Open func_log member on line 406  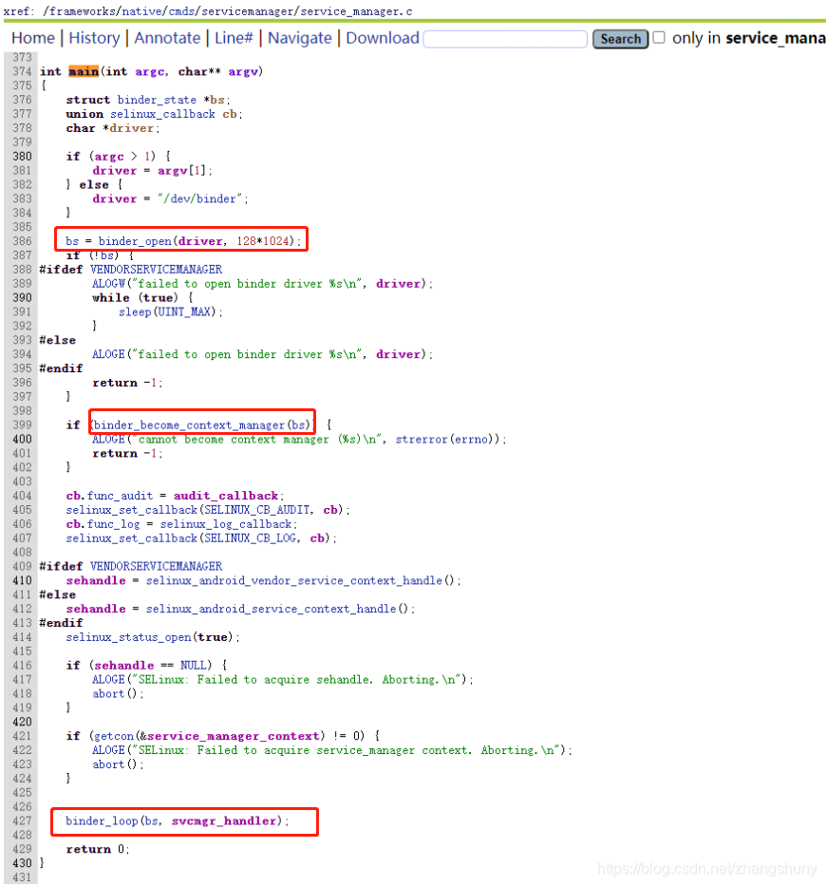tap(113, 524)
